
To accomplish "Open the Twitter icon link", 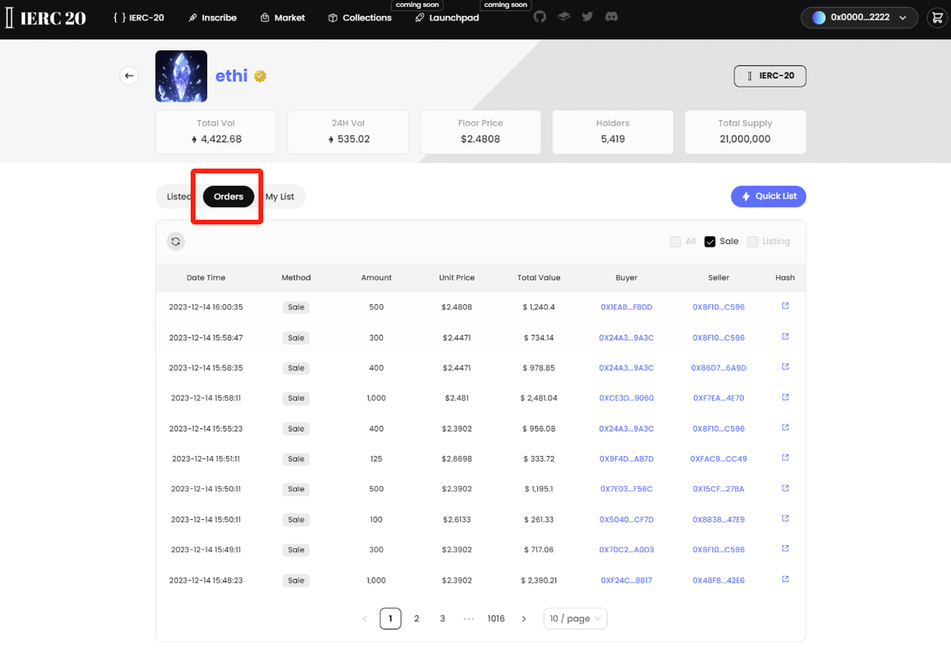I will point(587,17).
